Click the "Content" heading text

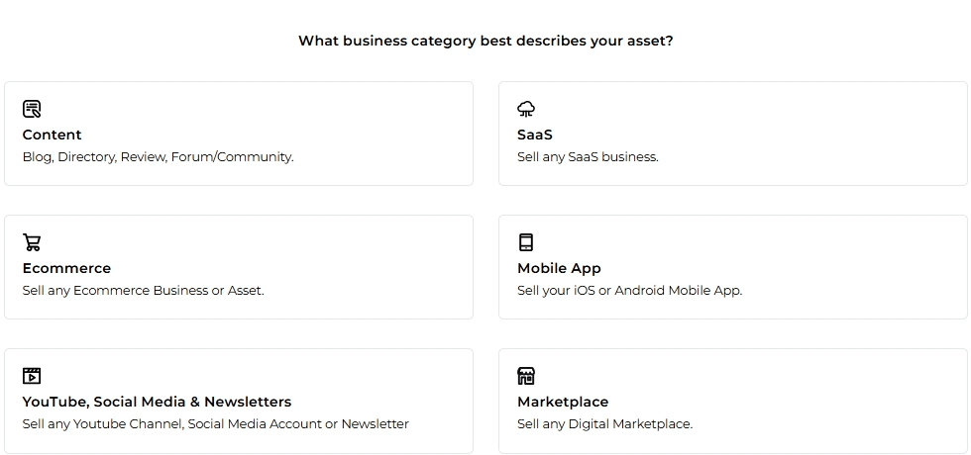pos(52,135)
